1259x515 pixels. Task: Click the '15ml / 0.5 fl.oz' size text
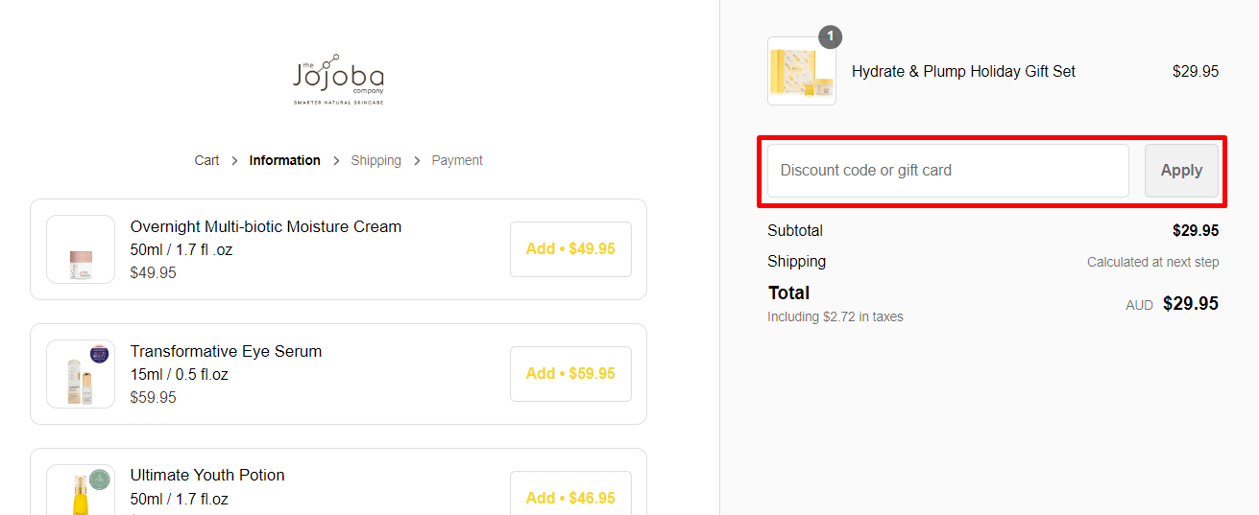pyautogui.click(x=180, y=374)
